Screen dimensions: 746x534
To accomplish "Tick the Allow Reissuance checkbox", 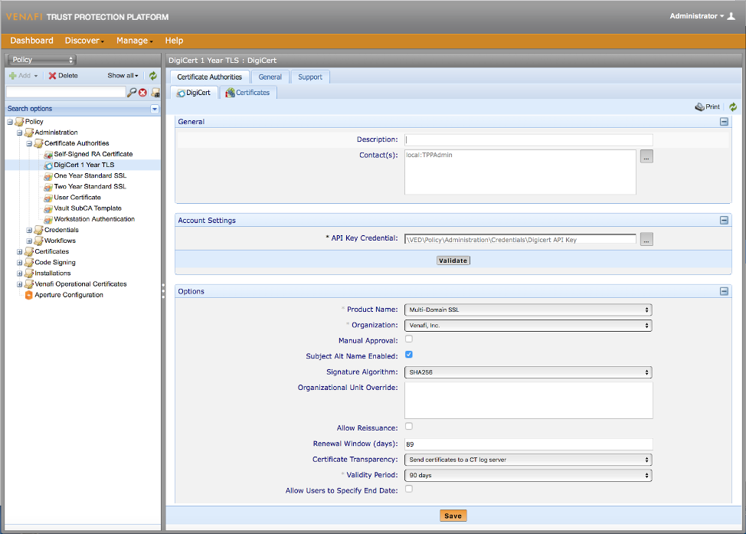I will pyautogui.click(x=409, y=427).
